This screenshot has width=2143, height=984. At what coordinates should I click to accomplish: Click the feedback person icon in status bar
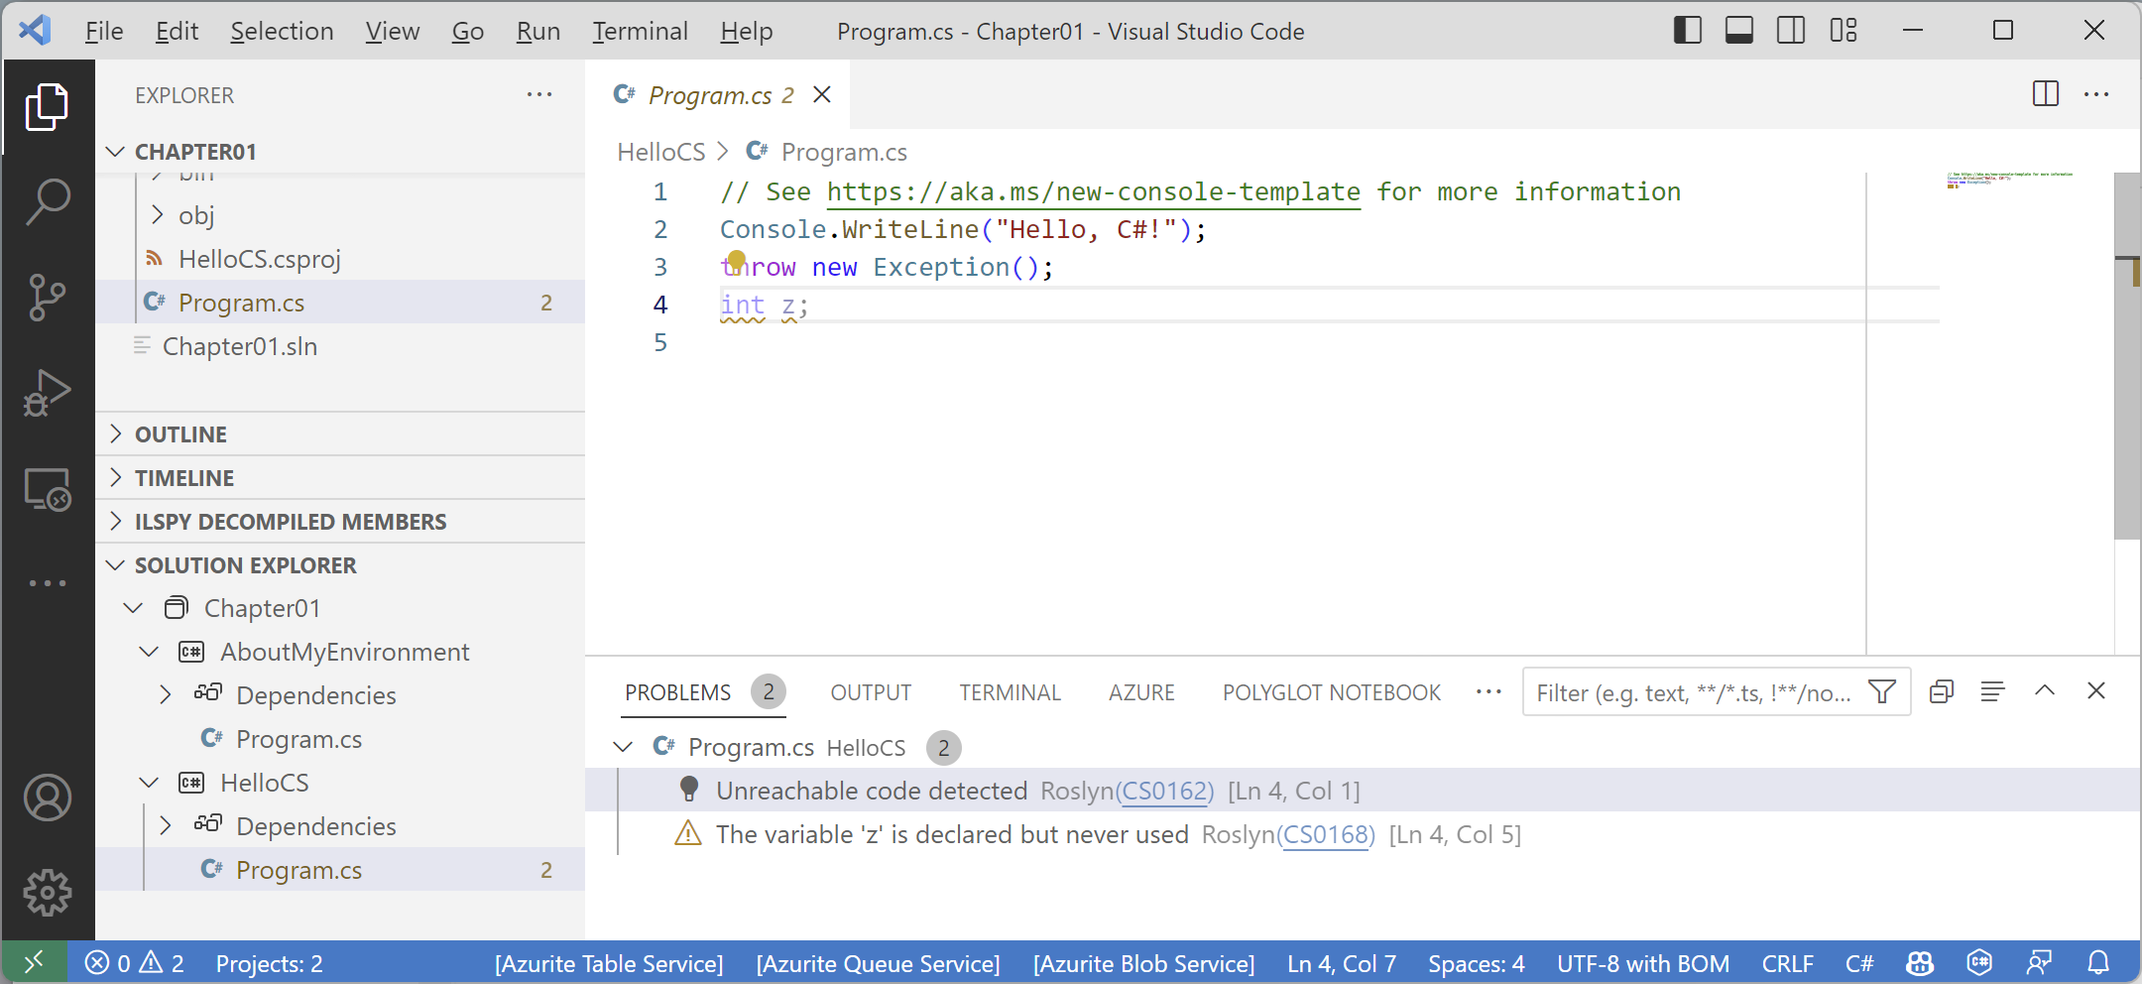(2039, 963)
